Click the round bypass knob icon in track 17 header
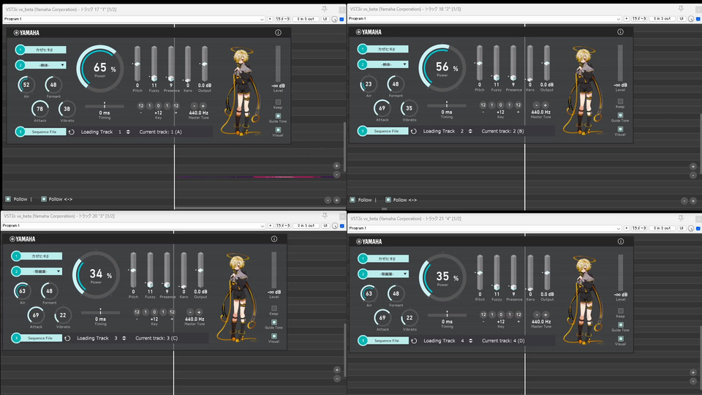 (334, 19)
